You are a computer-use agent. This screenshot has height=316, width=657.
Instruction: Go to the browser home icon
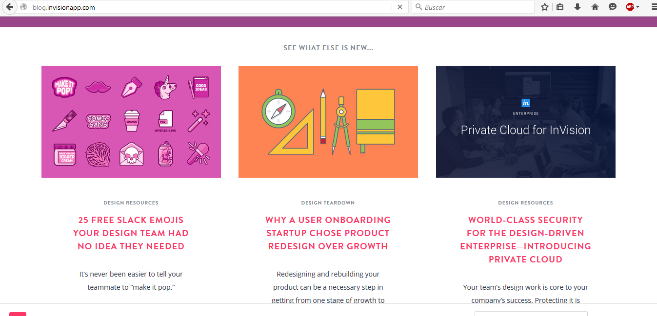click(x=595, y=7)
